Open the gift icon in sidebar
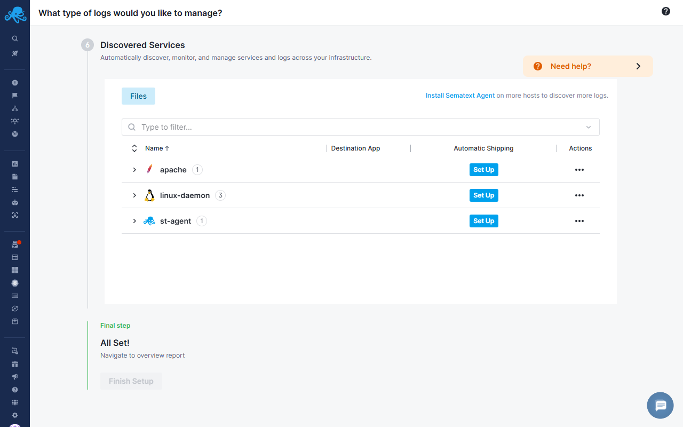The height and width of the screenshot is (427, 683). [15, 364]
